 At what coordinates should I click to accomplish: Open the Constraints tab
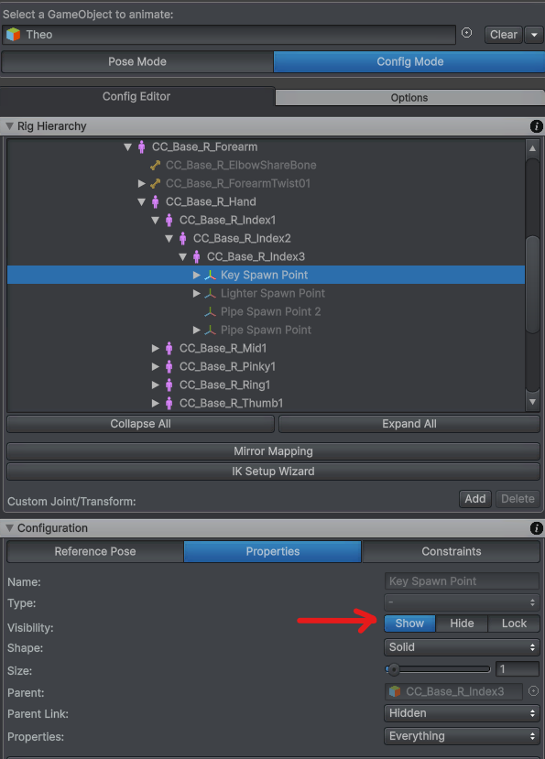[x=451, y=552]
